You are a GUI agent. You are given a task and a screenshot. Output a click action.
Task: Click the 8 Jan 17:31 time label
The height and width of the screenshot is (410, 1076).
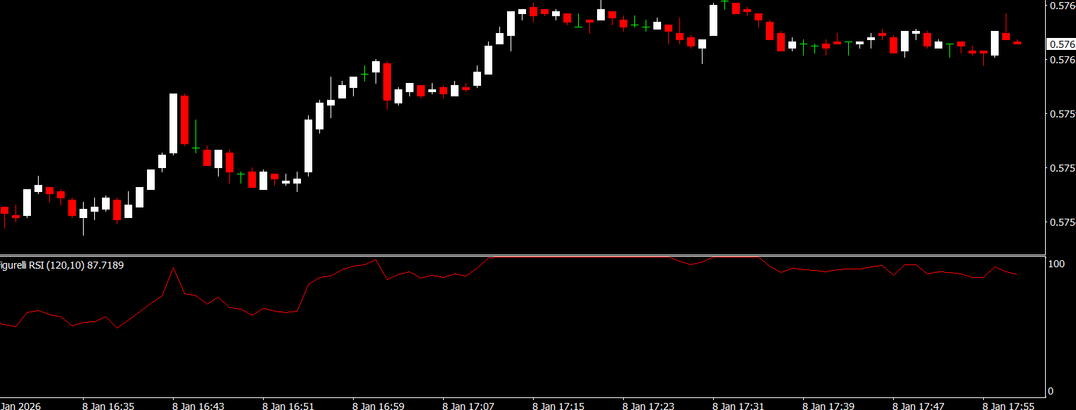738,406
